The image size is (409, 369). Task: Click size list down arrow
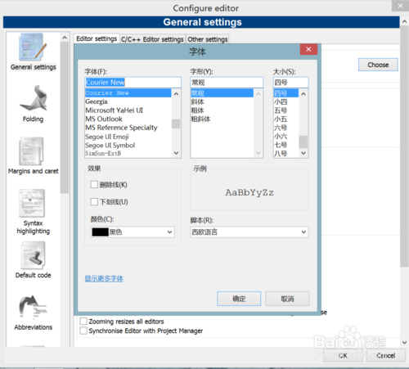(x=303, y=153)
